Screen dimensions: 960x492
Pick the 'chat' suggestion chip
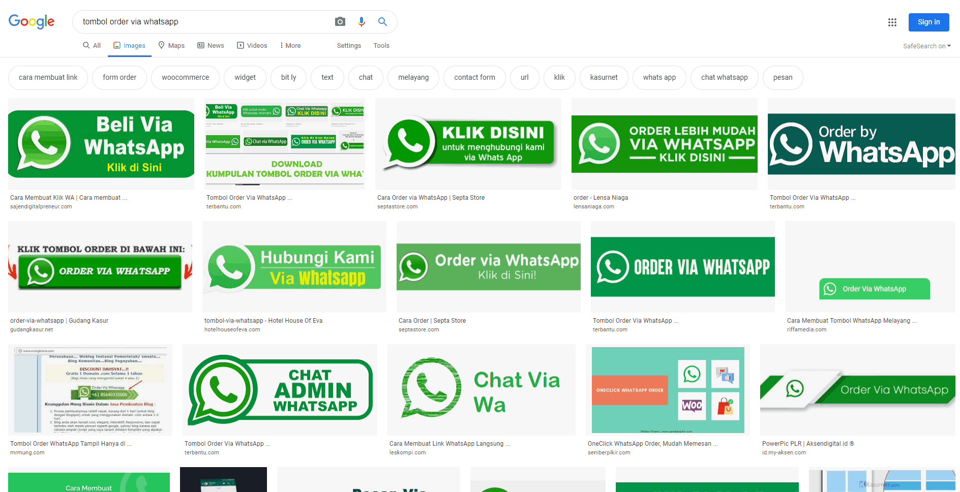coord(366,78)
